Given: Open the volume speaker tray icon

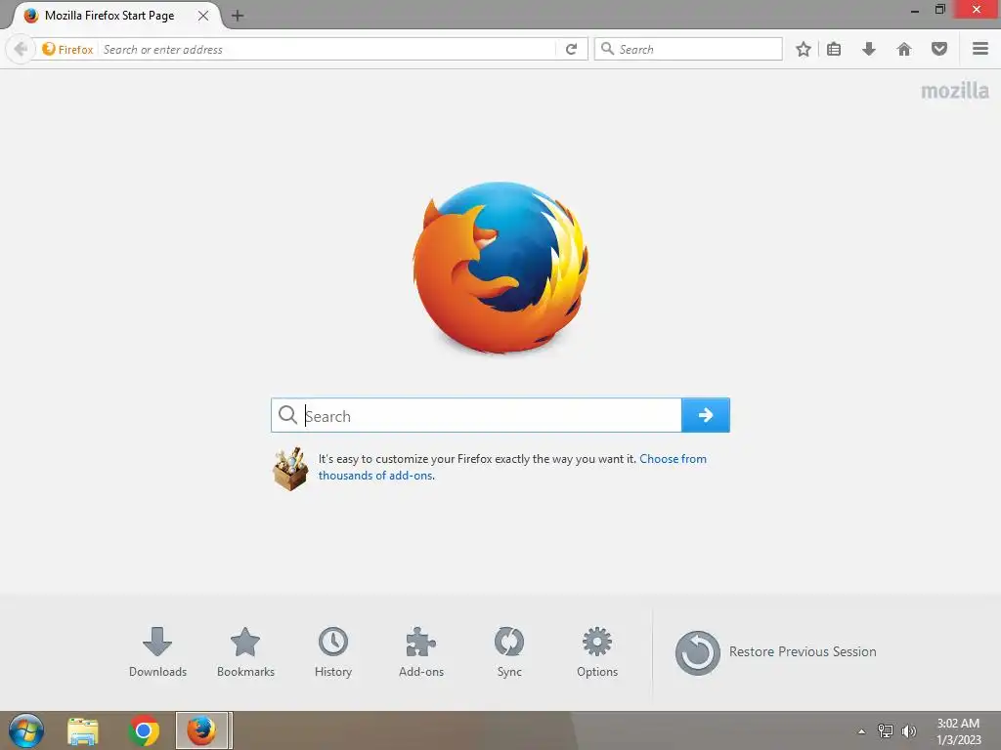Looking at the screenshot, I should (x=909, y=730).
